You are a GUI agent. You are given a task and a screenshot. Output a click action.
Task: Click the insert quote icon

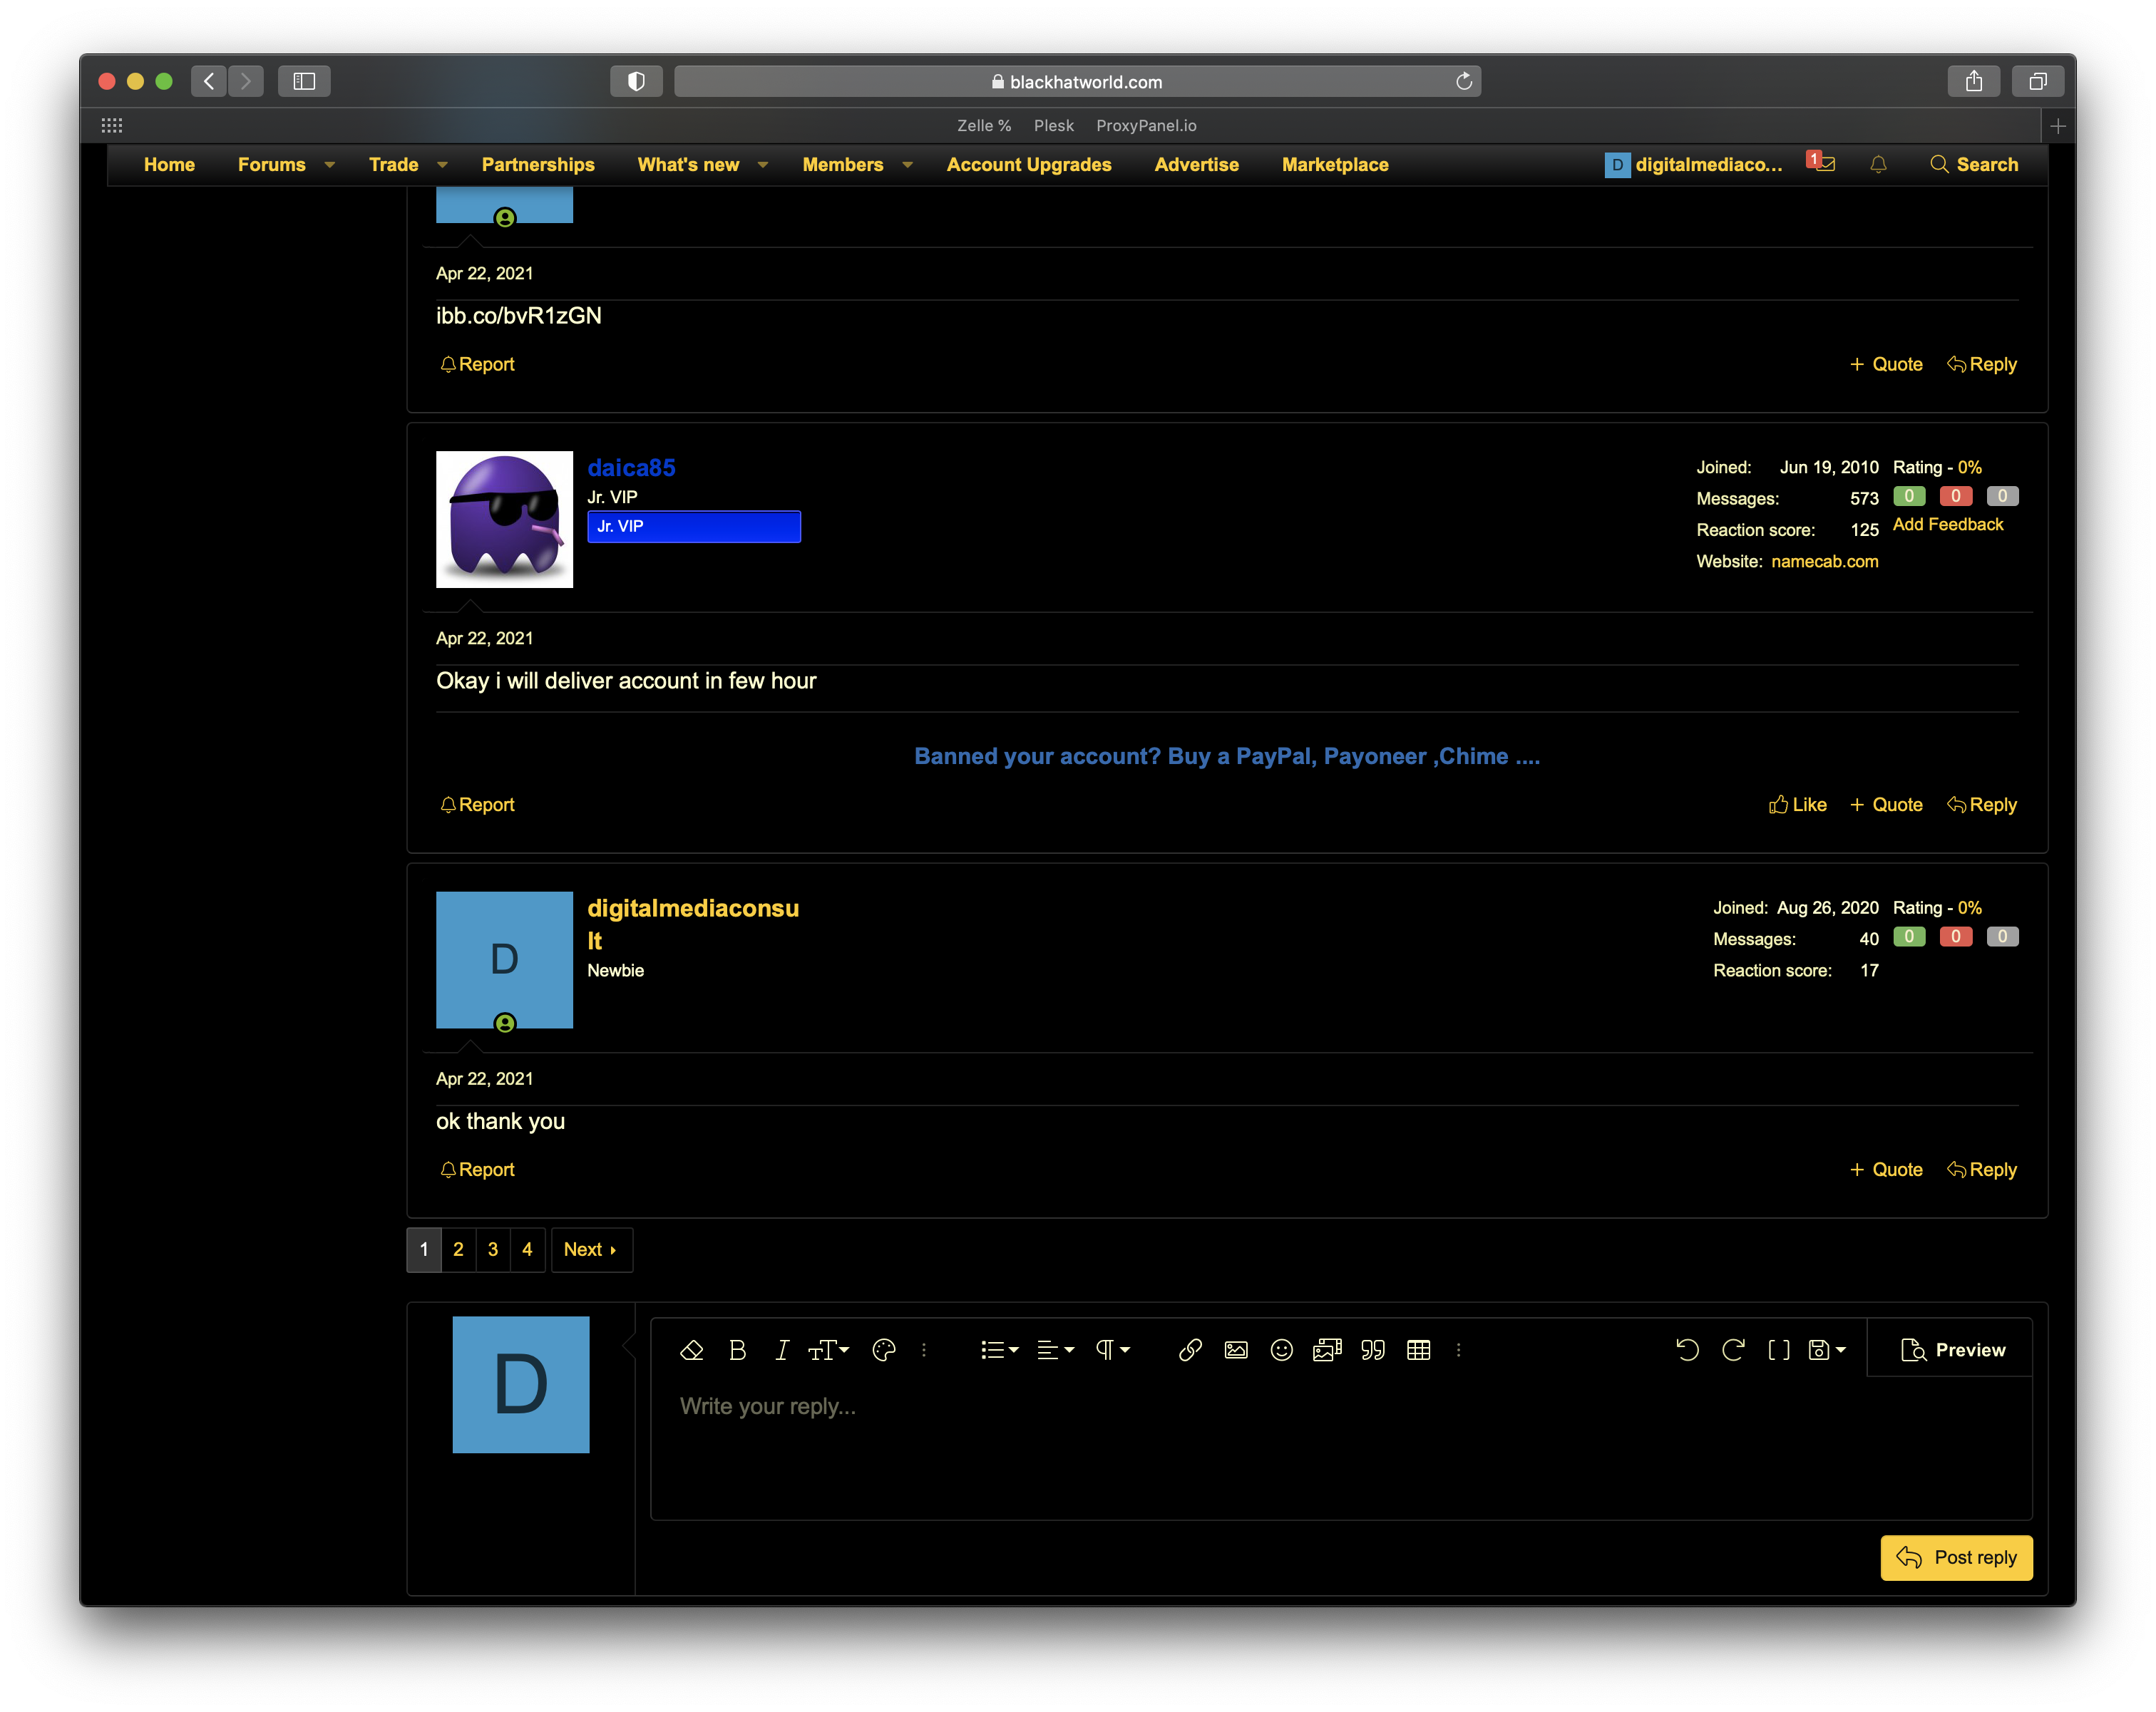[1373, 1350]
